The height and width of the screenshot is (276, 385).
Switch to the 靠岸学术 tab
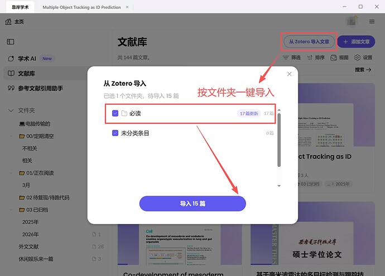point(20,7)
